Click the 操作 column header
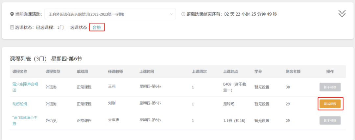 point(330,71)
